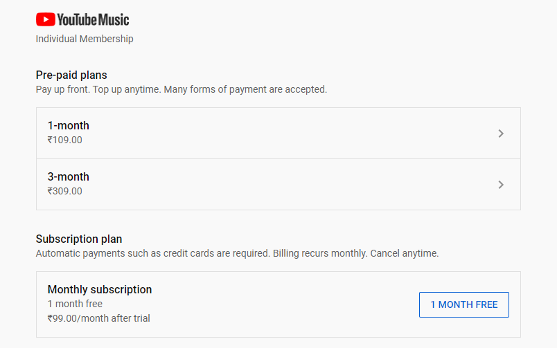Select the 3-month pre-paid plan title
The height and width of the screenshot is (348, 557).
pos(68,176)
